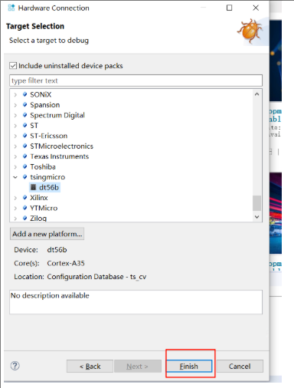The image size is (294, 388).
Task: Click the Hardware Connection title bar icon
Action: click(x=11, y=8)
